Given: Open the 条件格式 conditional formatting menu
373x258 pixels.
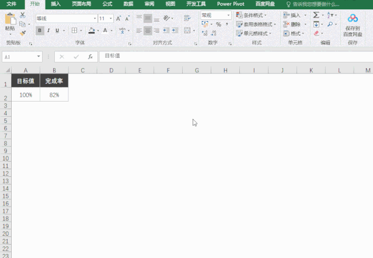Looking at the screenshot, I should [x=252, y=15].
